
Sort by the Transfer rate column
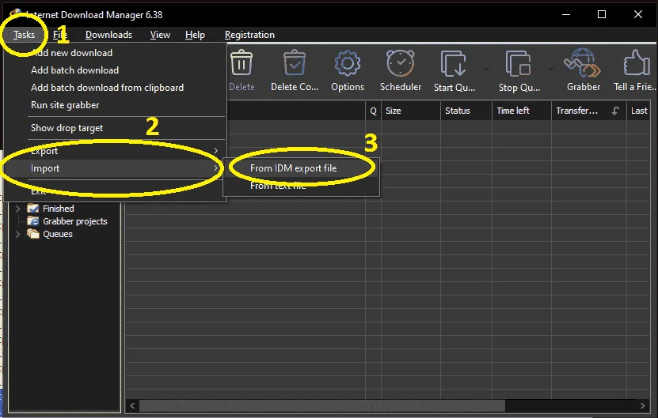tap(589, 111)
